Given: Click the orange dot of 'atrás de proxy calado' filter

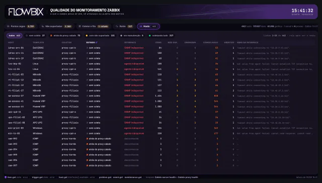Looking at the screenshot, I should (51, 36).
